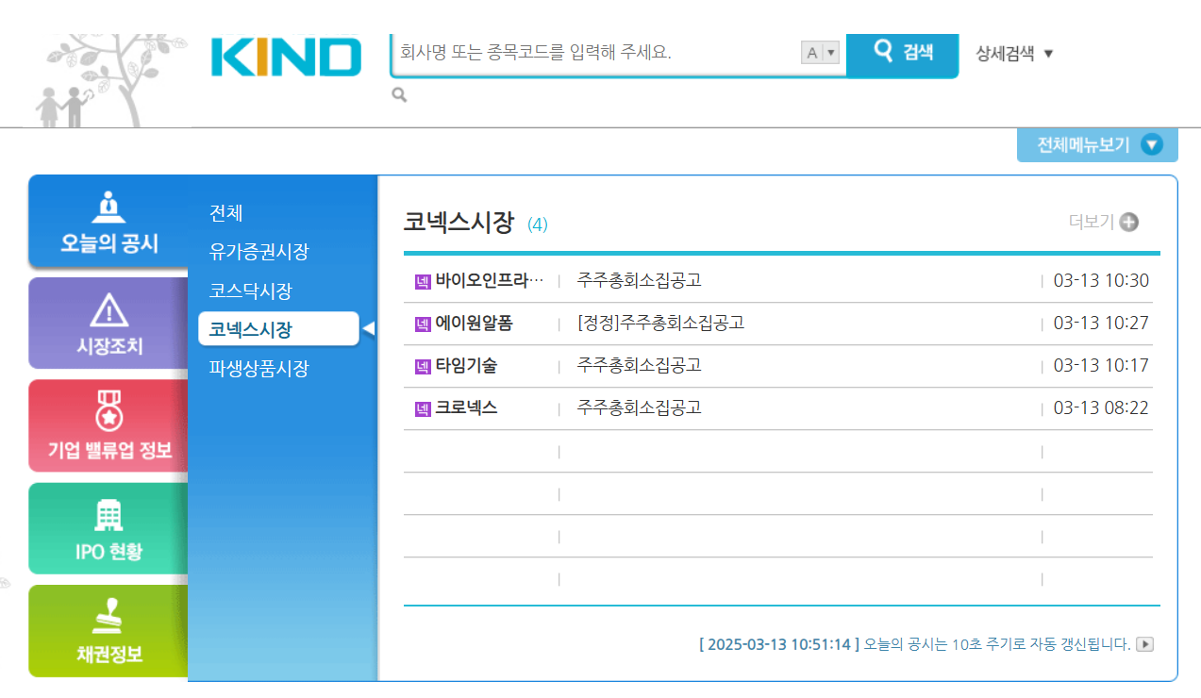Open 채권정보 using the stamp icon

[x=107, y=615]
